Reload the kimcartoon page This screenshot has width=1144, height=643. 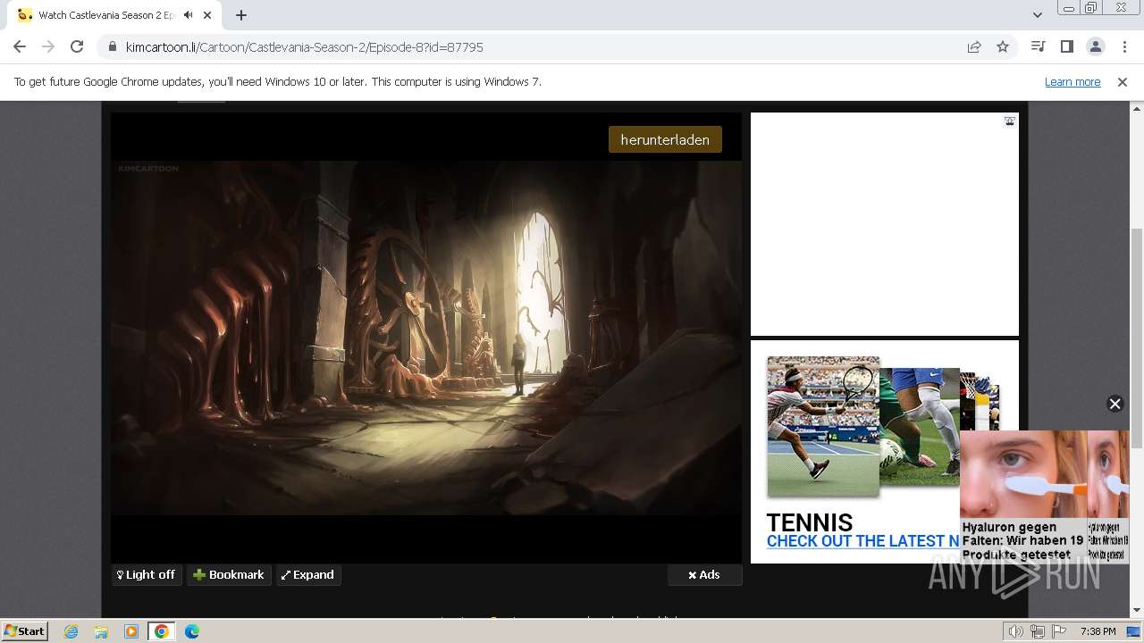click(x=77, y=47)
